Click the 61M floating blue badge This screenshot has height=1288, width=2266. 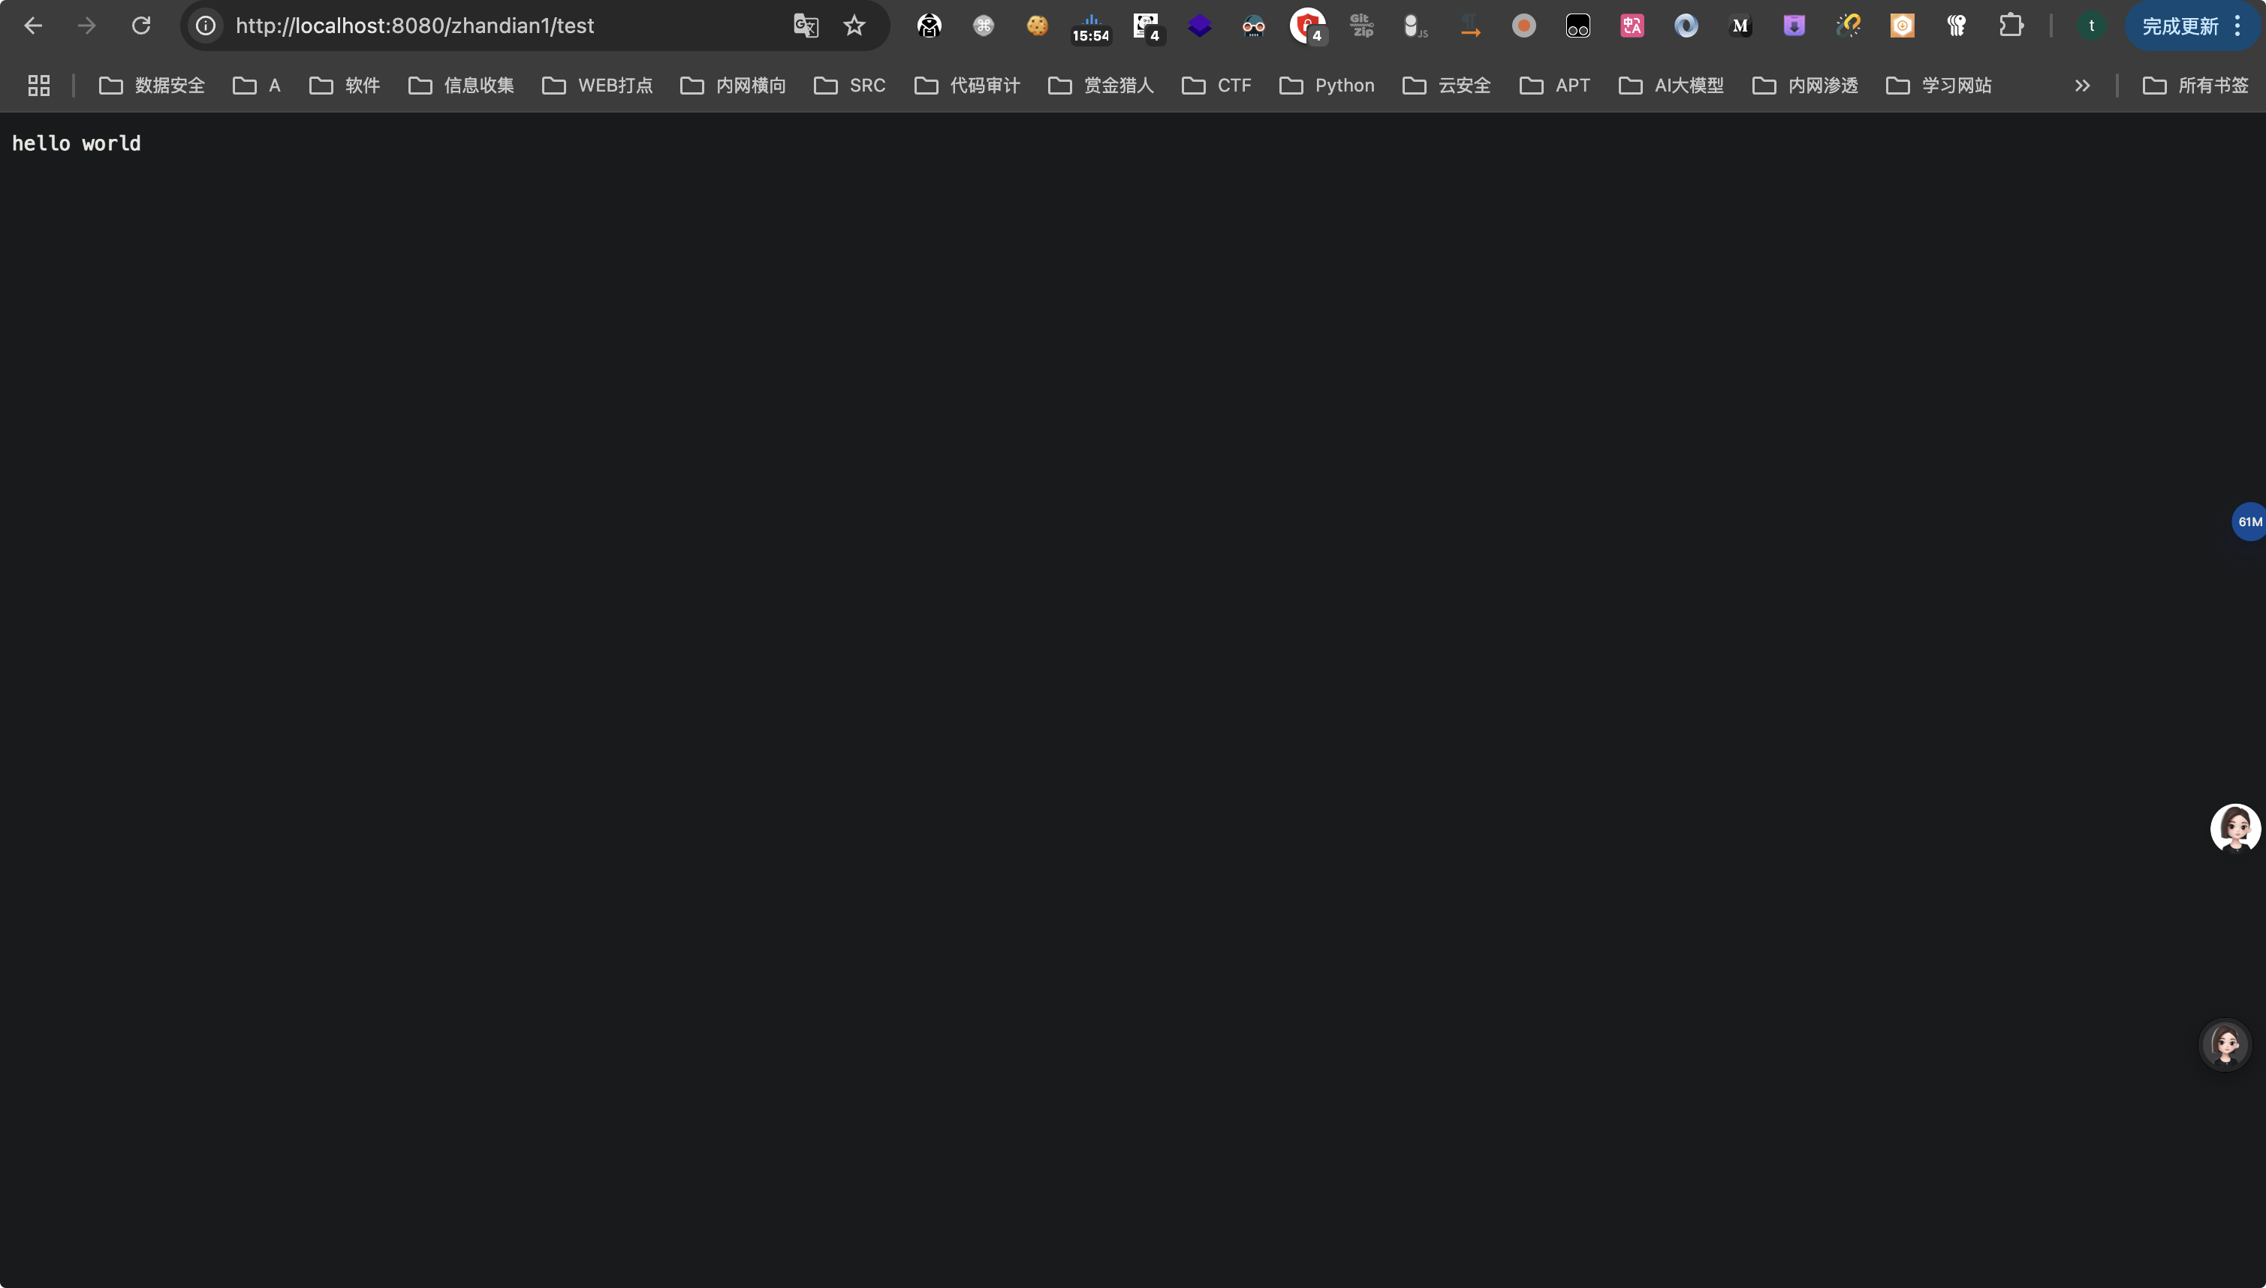tap(2248, 522)
